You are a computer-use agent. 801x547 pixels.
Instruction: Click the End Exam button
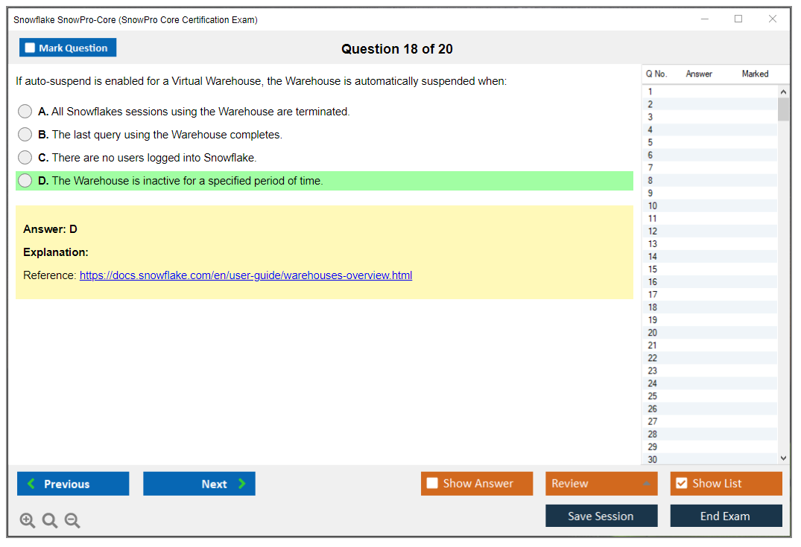(726, 516)
